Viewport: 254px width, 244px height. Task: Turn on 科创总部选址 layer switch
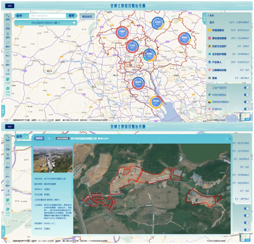point(246,95)
